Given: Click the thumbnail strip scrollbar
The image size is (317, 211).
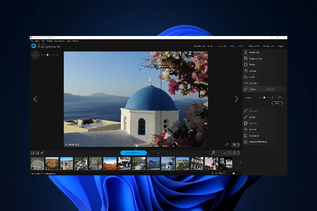Looking at the screenshot, I should (x=241, y=162).
